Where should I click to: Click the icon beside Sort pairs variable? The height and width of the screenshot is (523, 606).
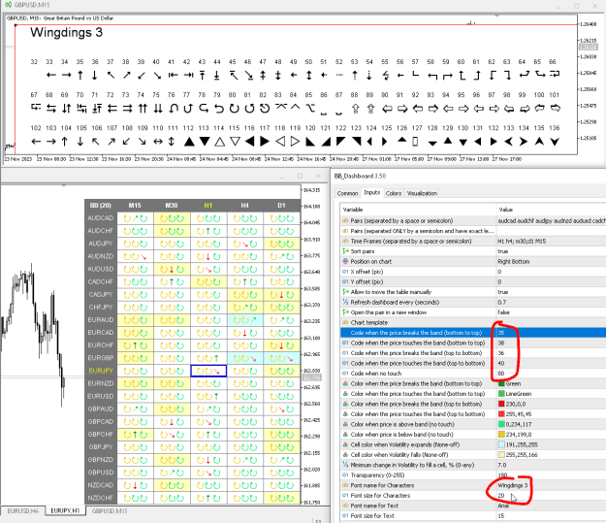click(345, 251)
